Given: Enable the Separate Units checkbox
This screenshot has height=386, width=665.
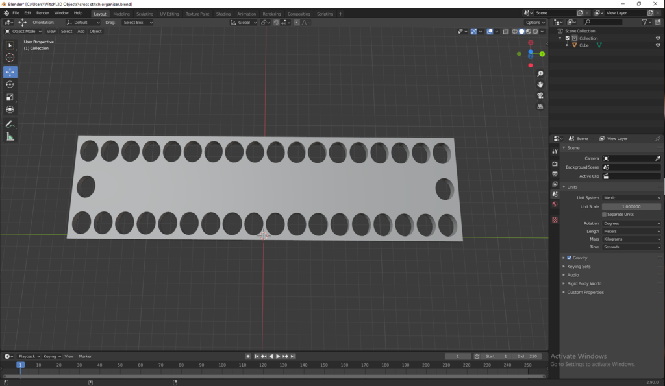Looking at the screenshot, I should pos(605,214).
